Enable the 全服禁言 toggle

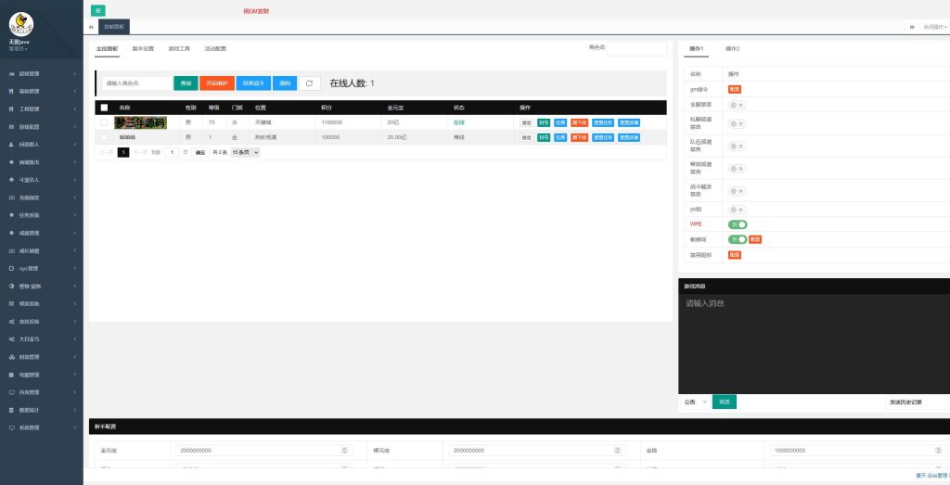click(737, 105)
